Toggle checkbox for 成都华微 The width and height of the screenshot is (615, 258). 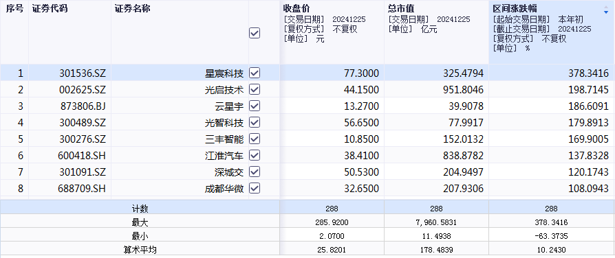click(255, 188)
